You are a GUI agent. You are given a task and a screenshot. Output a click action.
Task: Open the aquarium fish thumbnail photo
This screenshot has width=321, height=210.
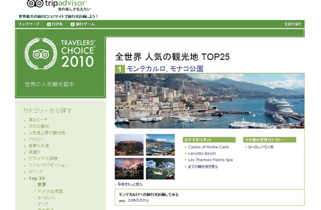tap(160, 169)
